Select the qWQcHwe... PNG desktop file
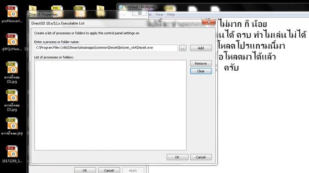This screenshot has width=309, height=173. pyautogui.click(x=12, y=42)
